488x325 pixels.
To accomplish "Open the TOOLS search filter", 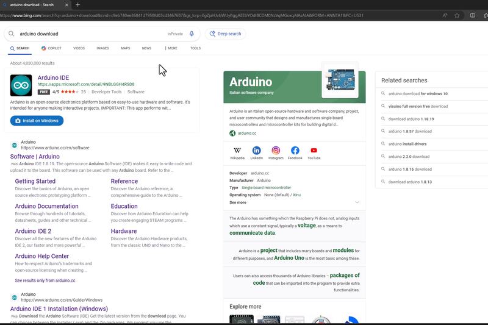I will point(195,48).
